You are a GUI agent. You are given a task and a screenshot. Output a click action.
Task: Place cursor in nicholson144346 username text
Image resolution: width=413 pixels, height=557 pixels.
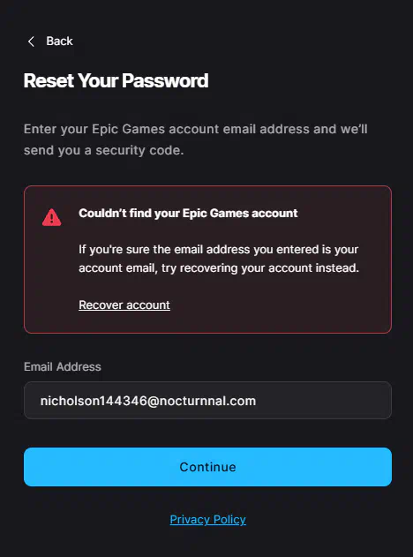pyautogui.click(x=94, y=401)
